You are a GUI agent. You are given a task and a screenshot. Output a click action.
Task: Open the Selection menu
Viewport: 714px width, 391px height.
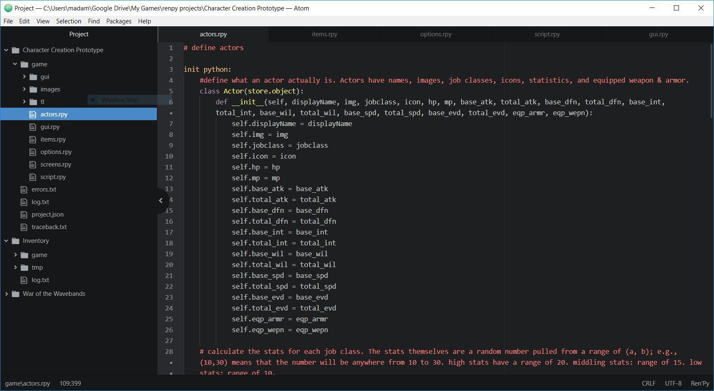tap(69, 21)
